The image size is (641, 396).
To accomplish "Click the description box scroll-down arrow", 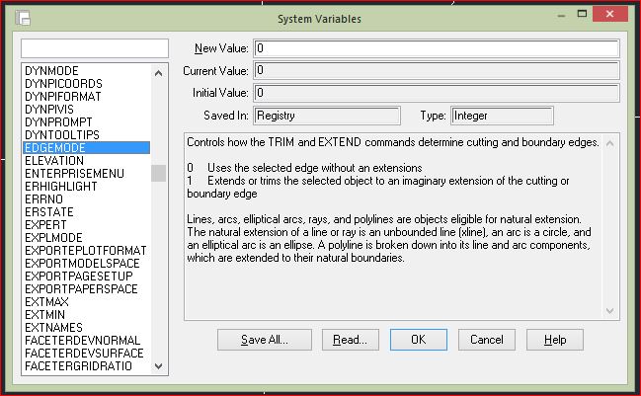I will click(x=610, y=311).
